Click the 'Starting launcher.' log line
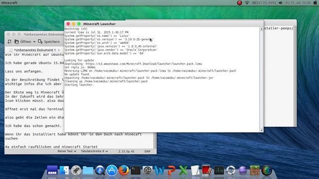This screenshot has width=319, height=179. point(79,85)
